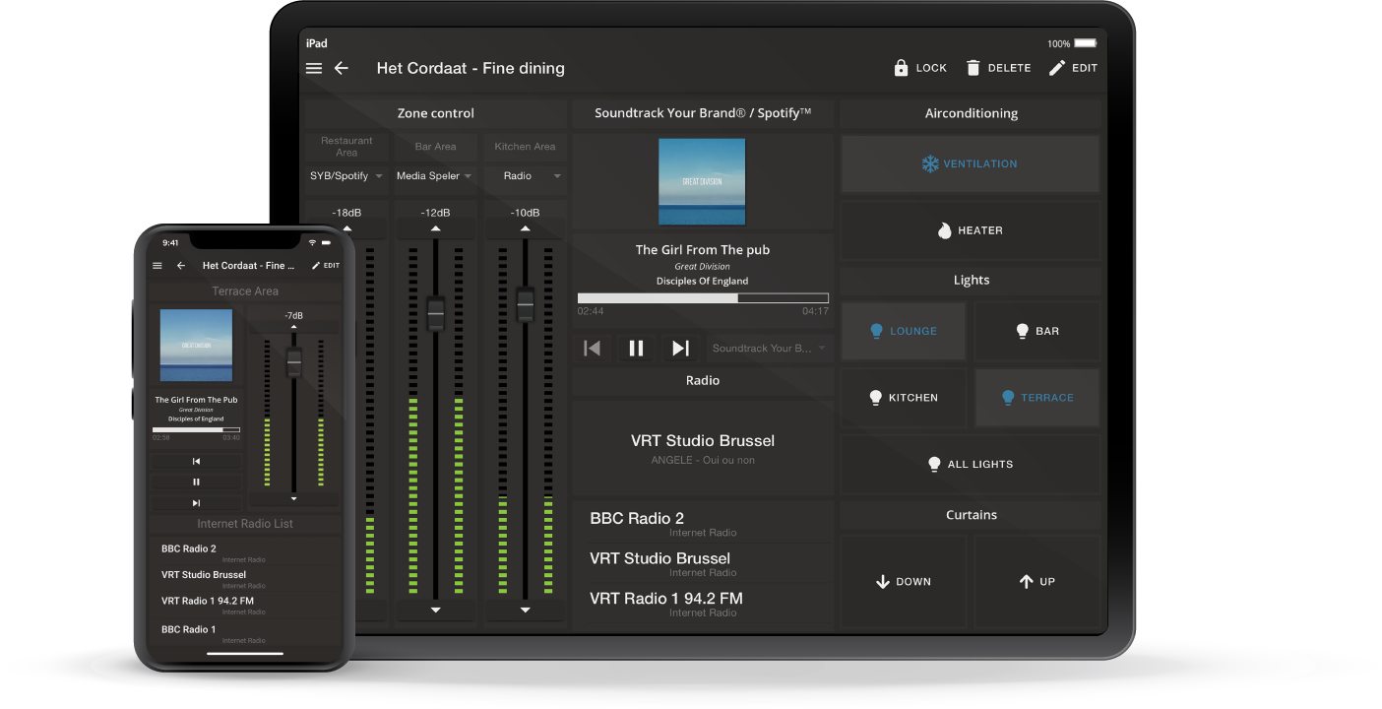Open the SYB/Spotify source dropdown
The image size is (1382, 709).
point(345,175)
